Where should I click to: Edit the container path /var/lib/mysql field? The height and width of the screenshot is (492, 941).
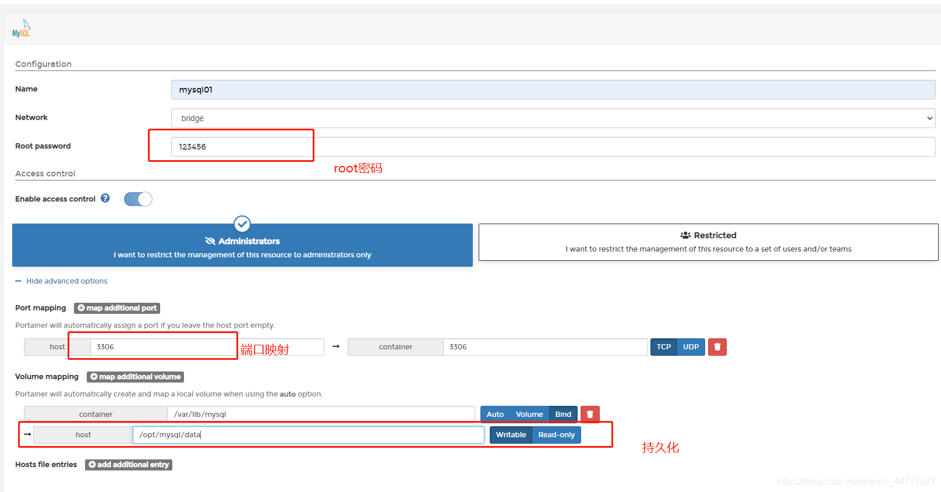click(x=321, y=415)
